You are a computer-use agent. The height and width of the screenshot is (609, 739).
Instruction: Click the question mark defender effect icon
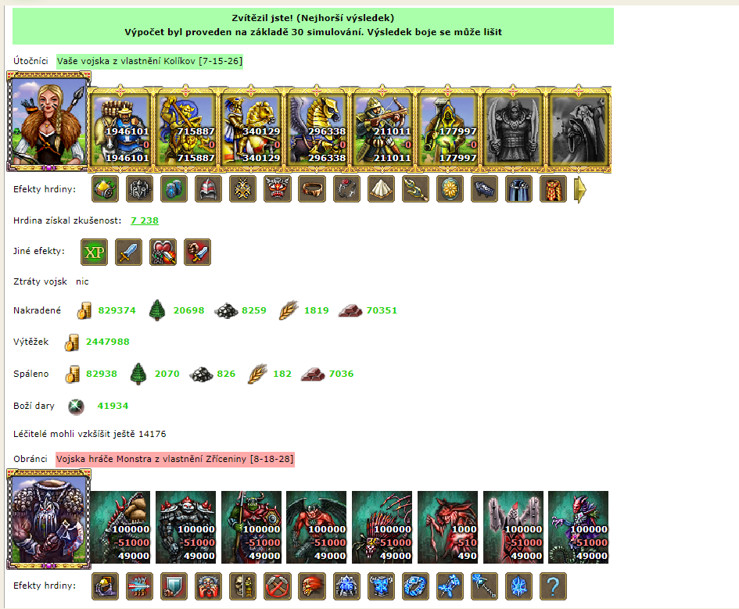coord(553,586)
